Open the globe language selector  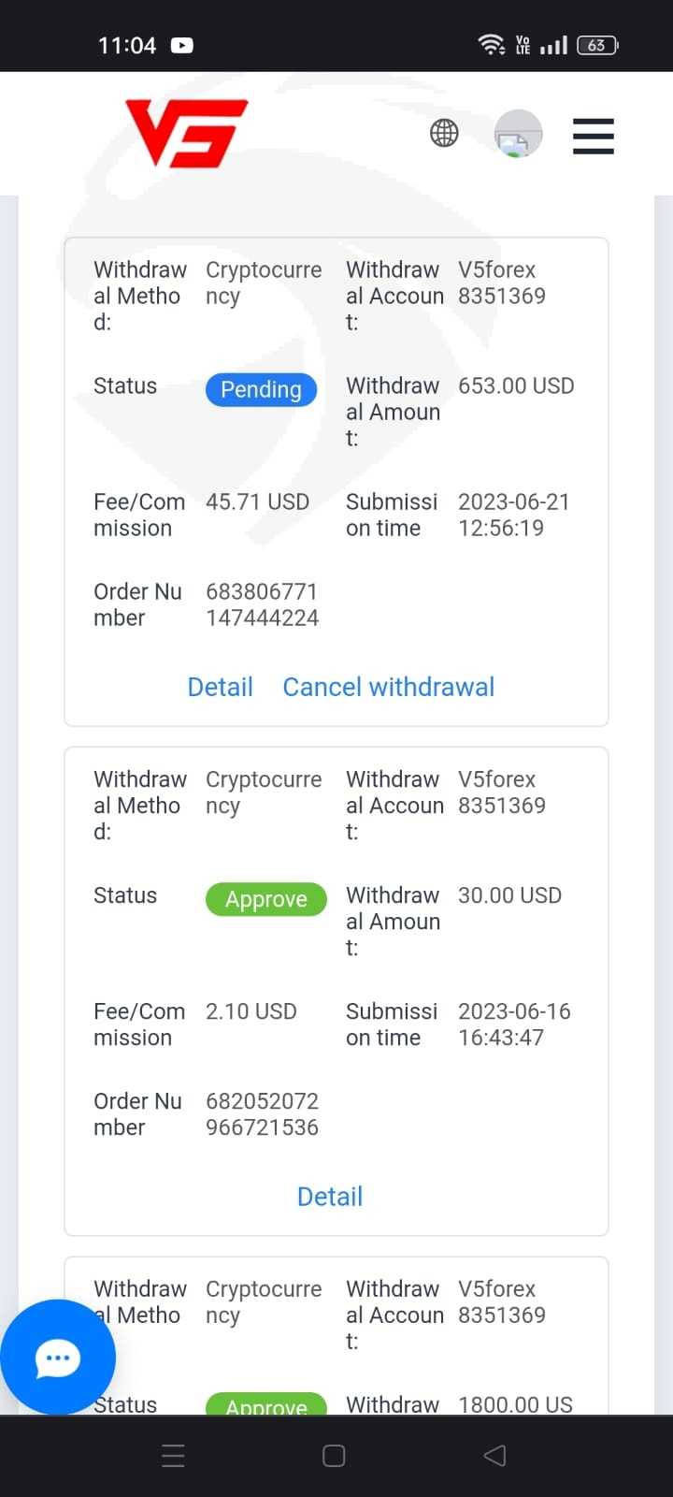444,134
